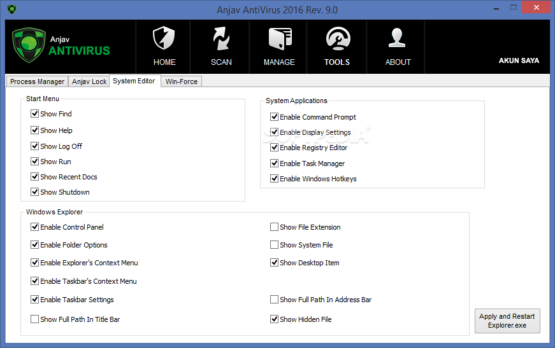Toggle Enable Explorer's Context Menu
Viewport: 555px width, 348px height.
click(x=34, y=263)
